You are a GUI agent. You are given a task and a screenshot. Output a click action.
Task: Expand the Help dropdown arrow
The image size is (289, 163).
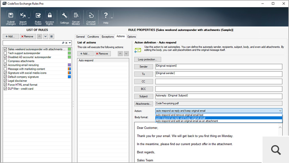click(x=112, y=18)
